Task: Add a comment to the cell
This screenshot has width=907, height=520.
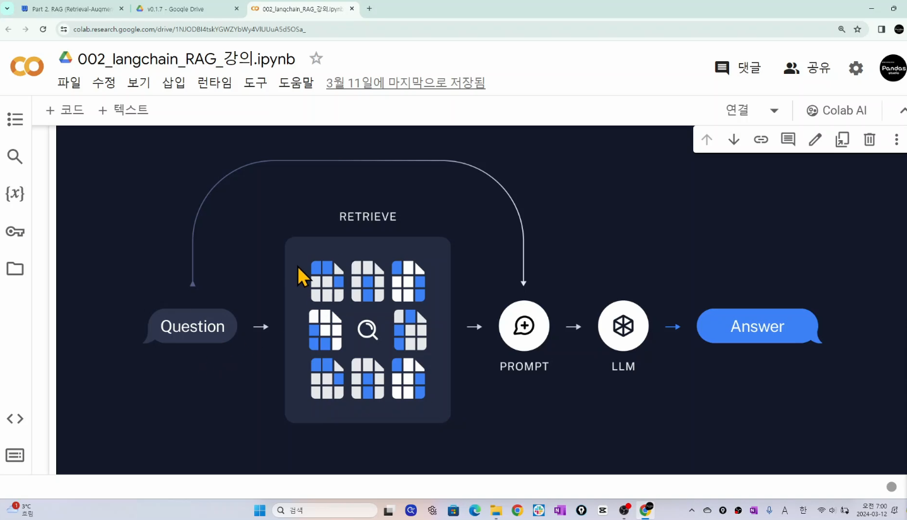Action: tap(788, 139)
